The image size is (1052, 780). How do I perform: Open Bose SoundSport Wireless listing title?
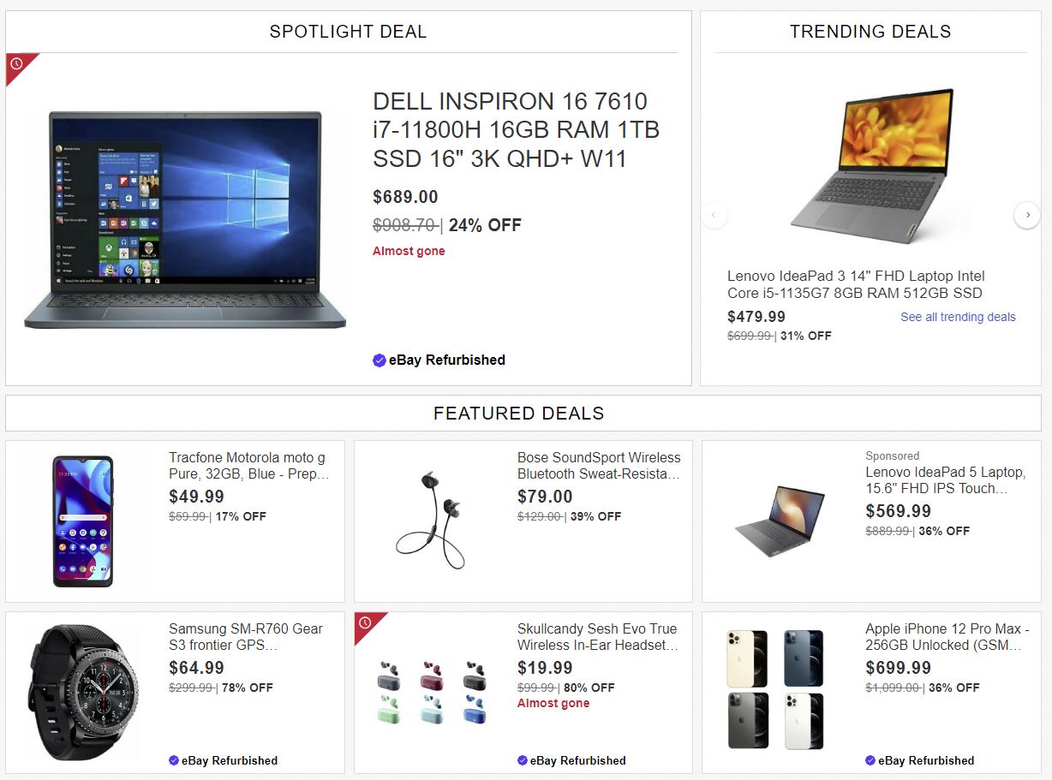(598, 466)
